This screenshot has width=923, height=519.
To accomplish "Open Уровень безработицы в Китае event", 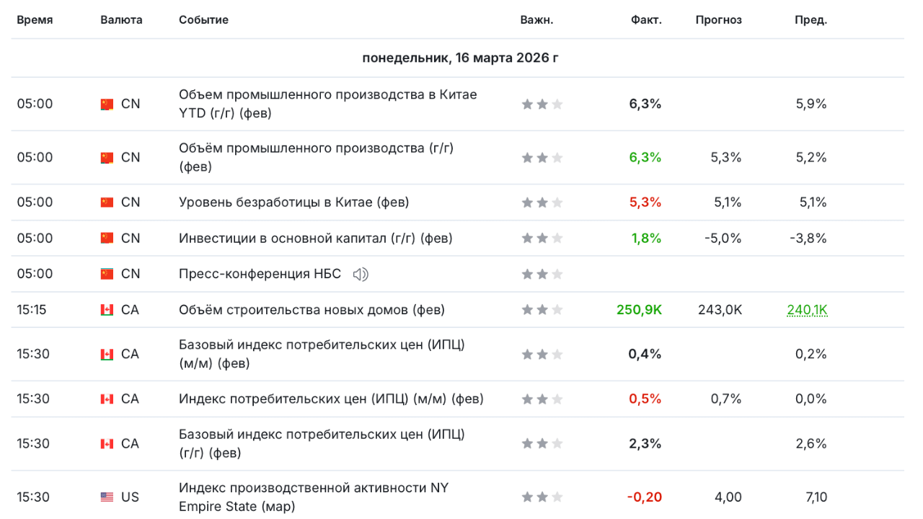I will pos(293,203).
